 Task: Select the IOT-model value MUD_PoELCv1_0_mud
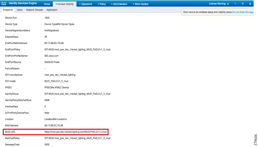[x=56, y=81]
